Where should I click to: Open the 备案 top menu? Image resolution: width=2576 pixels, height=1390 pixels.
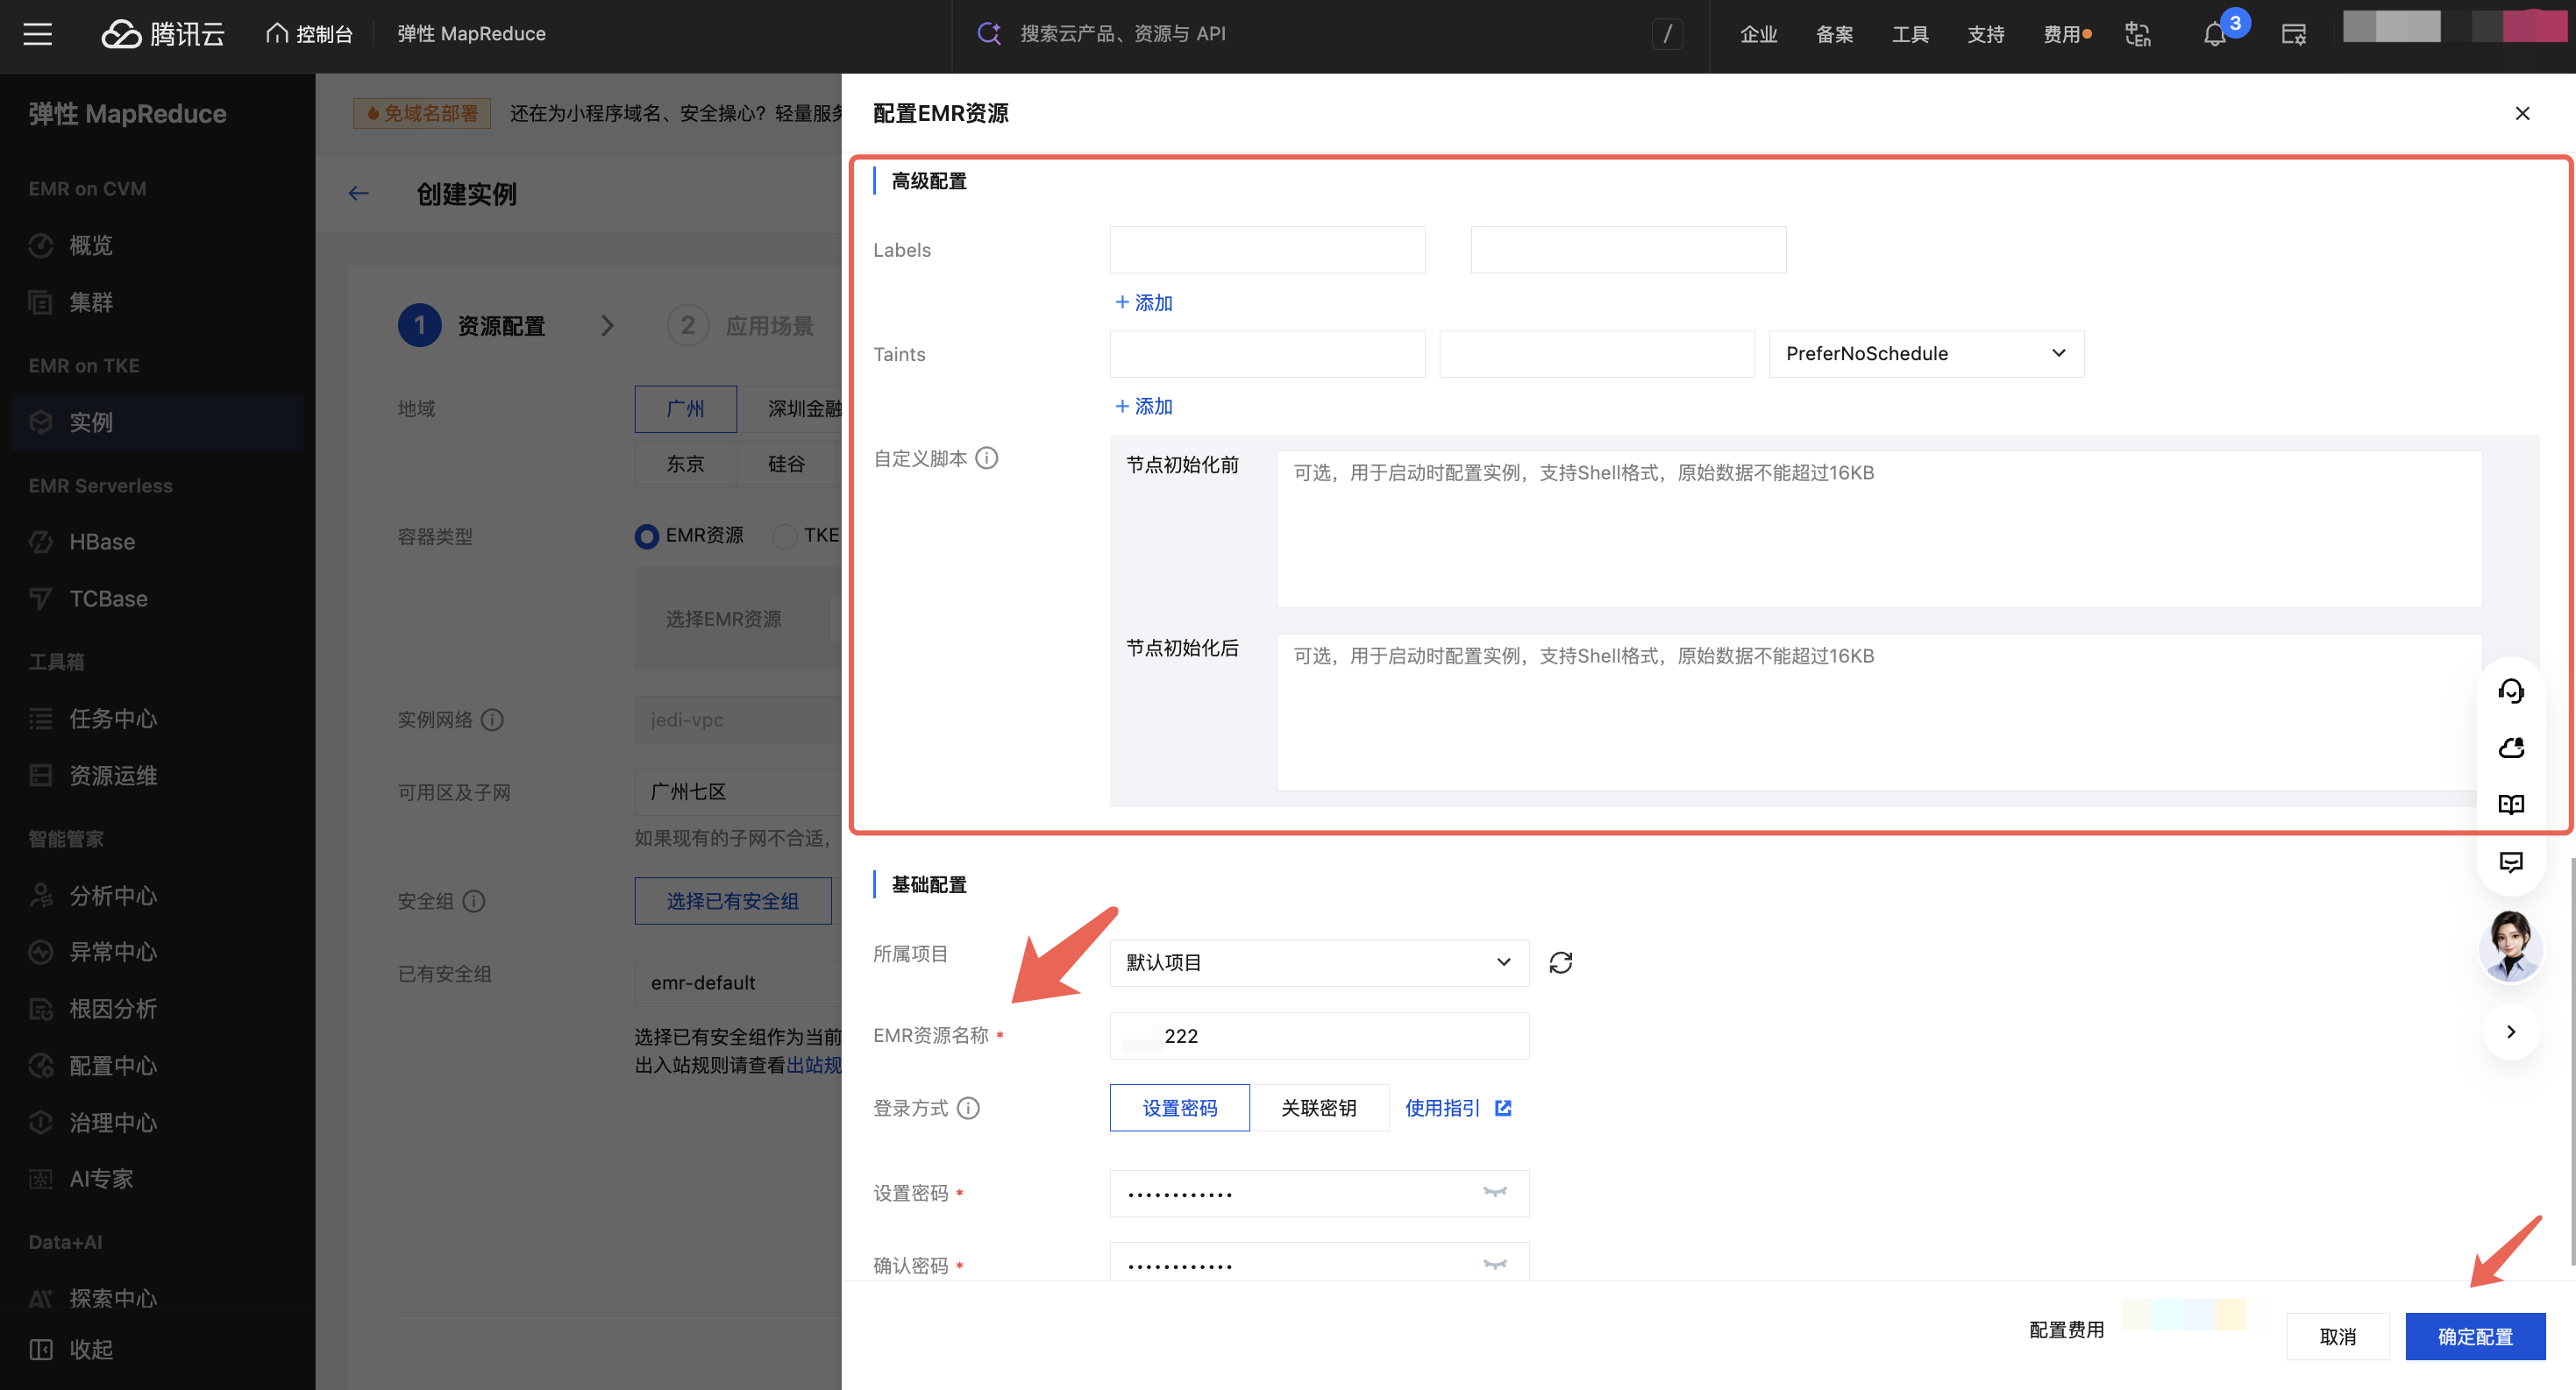[1834, 34]
